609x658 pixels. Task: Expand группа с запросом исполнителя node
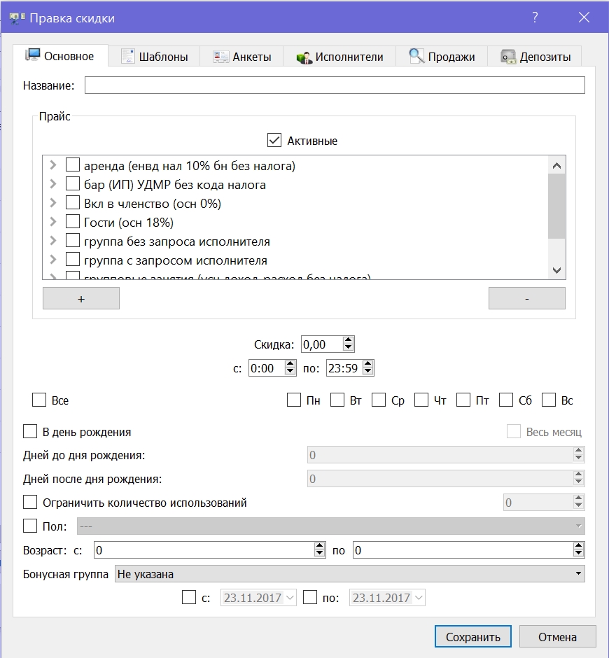[x=53, y=259]
